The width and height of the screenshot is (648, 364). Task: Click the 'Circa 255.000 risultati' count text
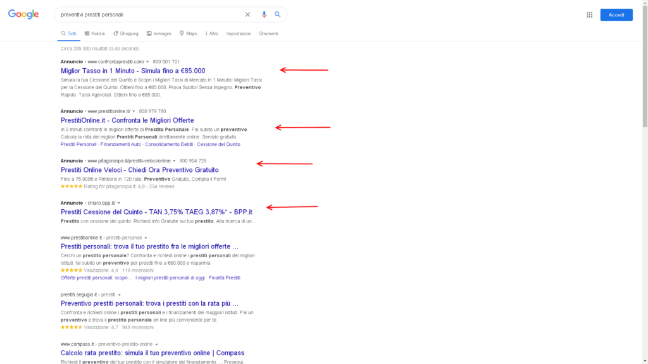(x=100, y=49)
